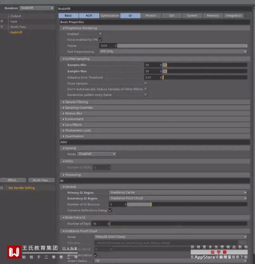The width and height of the screenshot is (255, 264).
Task: Select Output in the settings tree
Action: [x=16, y=16]
